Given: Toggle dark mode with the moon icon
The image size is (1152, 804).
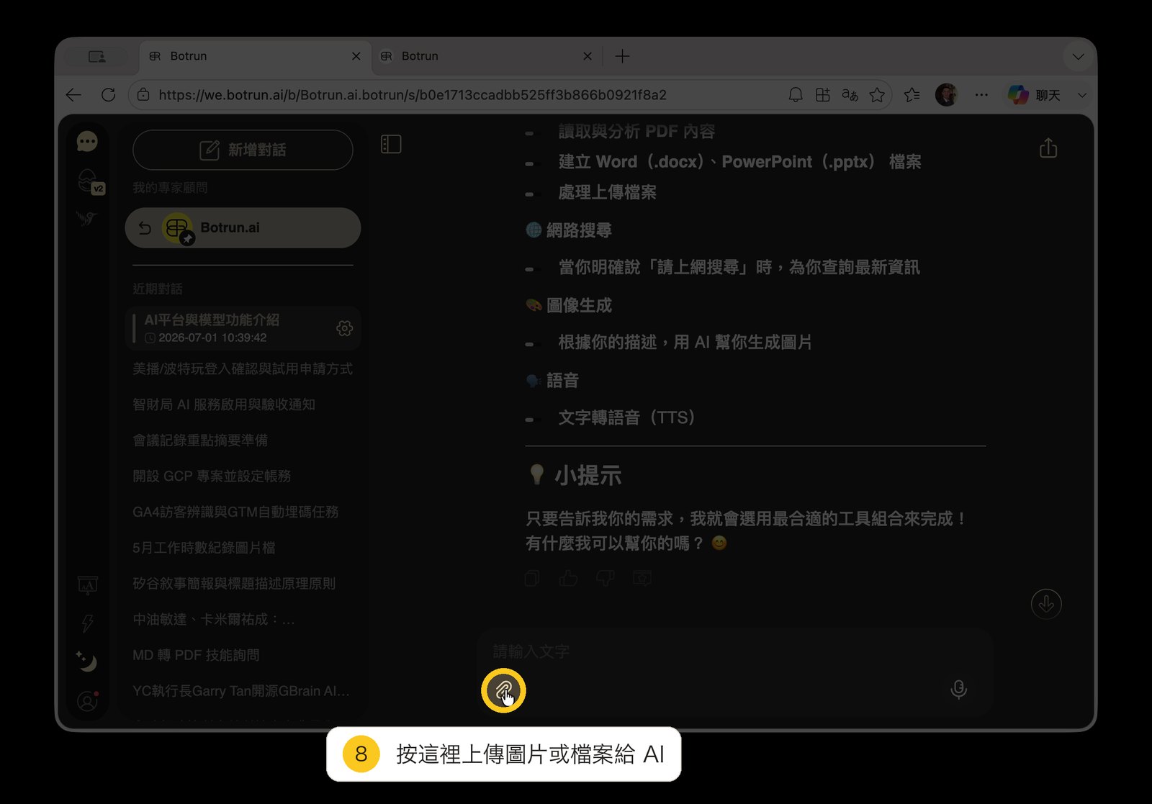Looking at the screenshot, I should pos(87,661).
